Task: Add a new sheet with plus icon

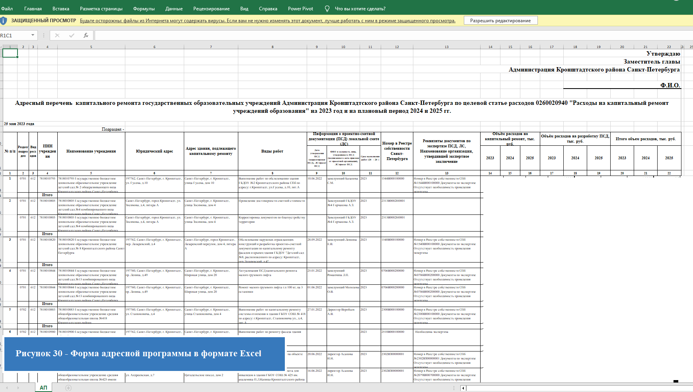Action: point(68,388)
